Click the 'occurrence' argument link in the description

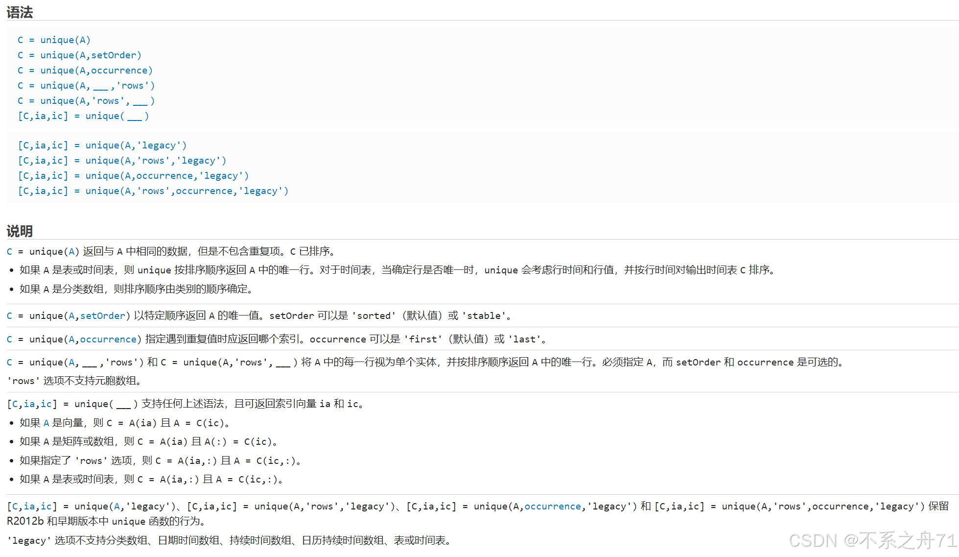tap(108, 339)
